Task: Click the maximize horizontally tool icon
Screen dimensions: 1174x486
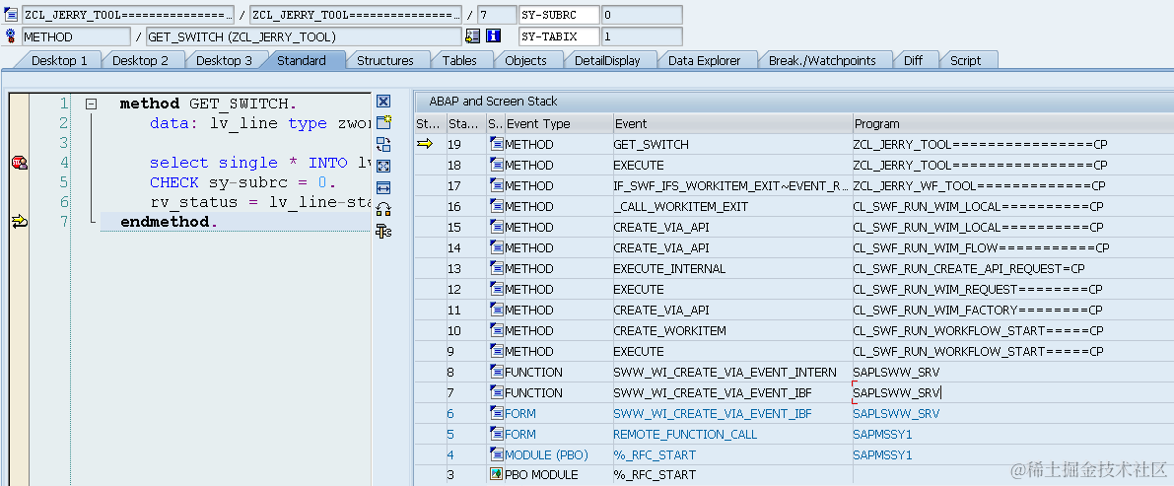Action: (383, 188)
